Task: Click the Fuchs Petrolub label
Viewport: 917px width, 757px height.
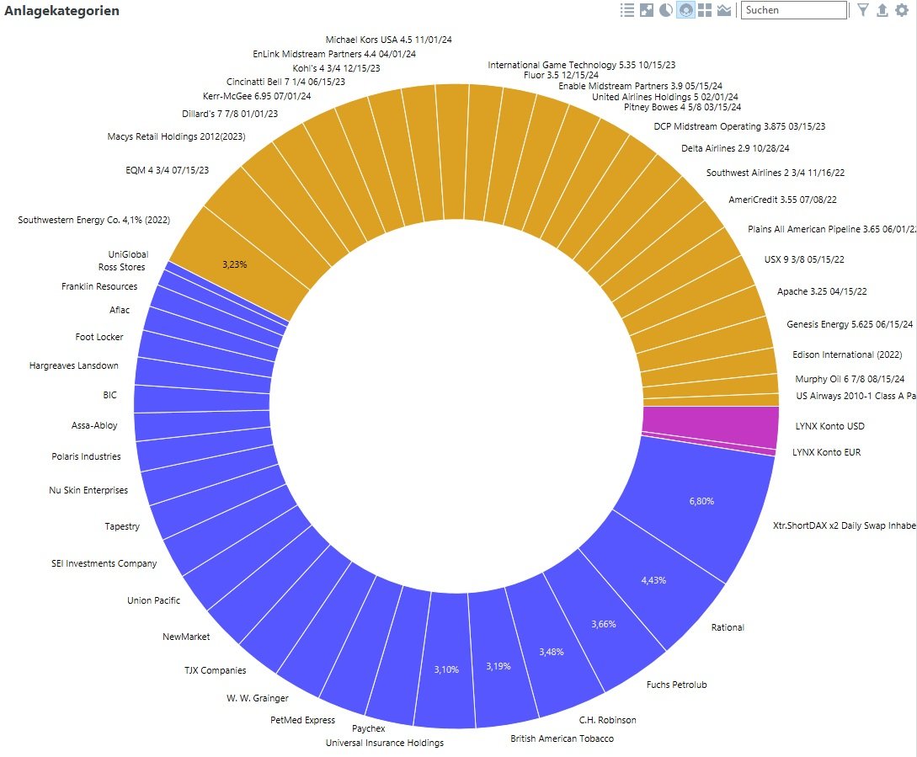Action: click(677, 685)
